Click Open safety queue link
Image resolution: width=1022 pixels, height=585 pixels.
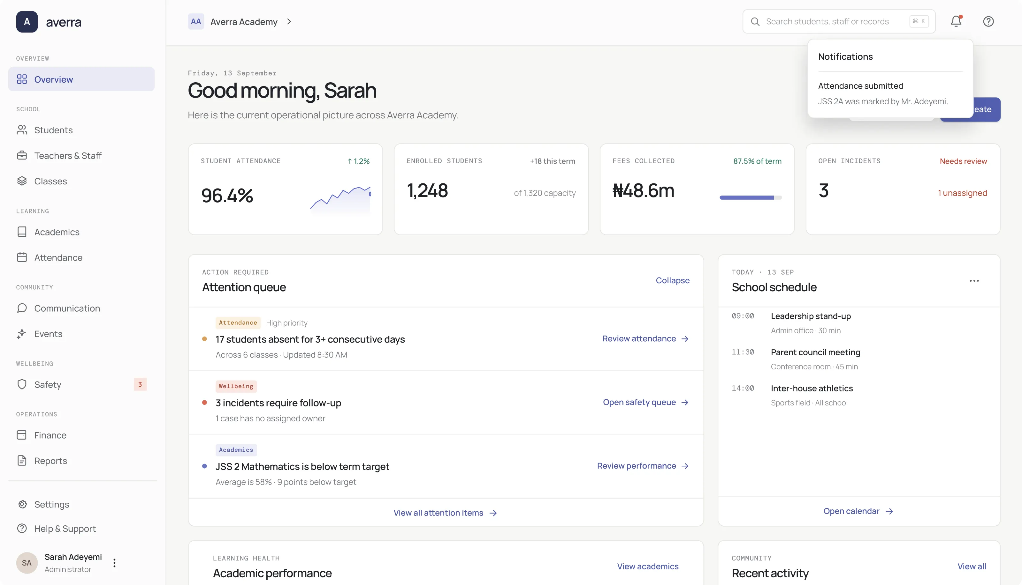(x=646, y=402)
